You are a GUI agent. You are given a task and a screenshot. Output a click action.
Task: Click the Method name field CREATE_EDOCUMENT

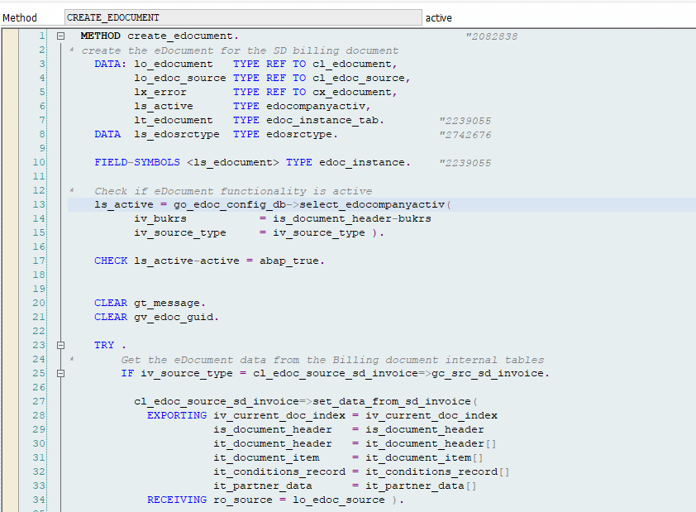point(241,17)
